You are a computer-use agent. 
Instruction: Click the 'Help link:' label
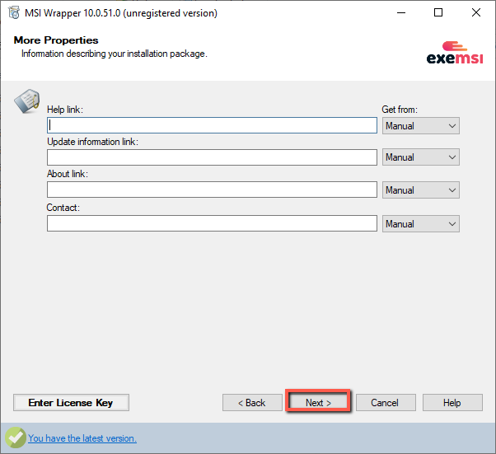(x=65, y=110)
